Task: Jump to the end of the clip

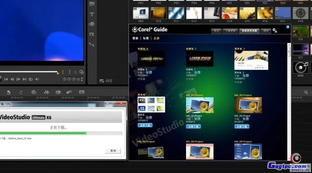Action: (25, 79)
